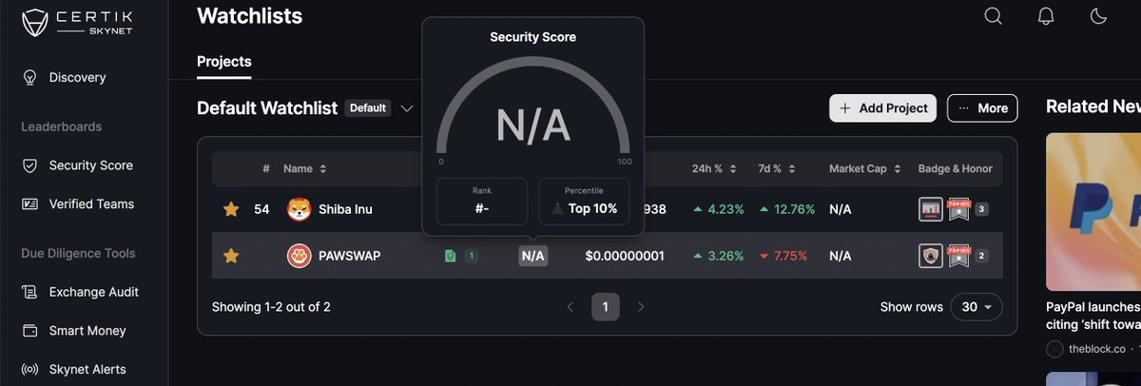Go to the next page arrow

pos(640,307)
